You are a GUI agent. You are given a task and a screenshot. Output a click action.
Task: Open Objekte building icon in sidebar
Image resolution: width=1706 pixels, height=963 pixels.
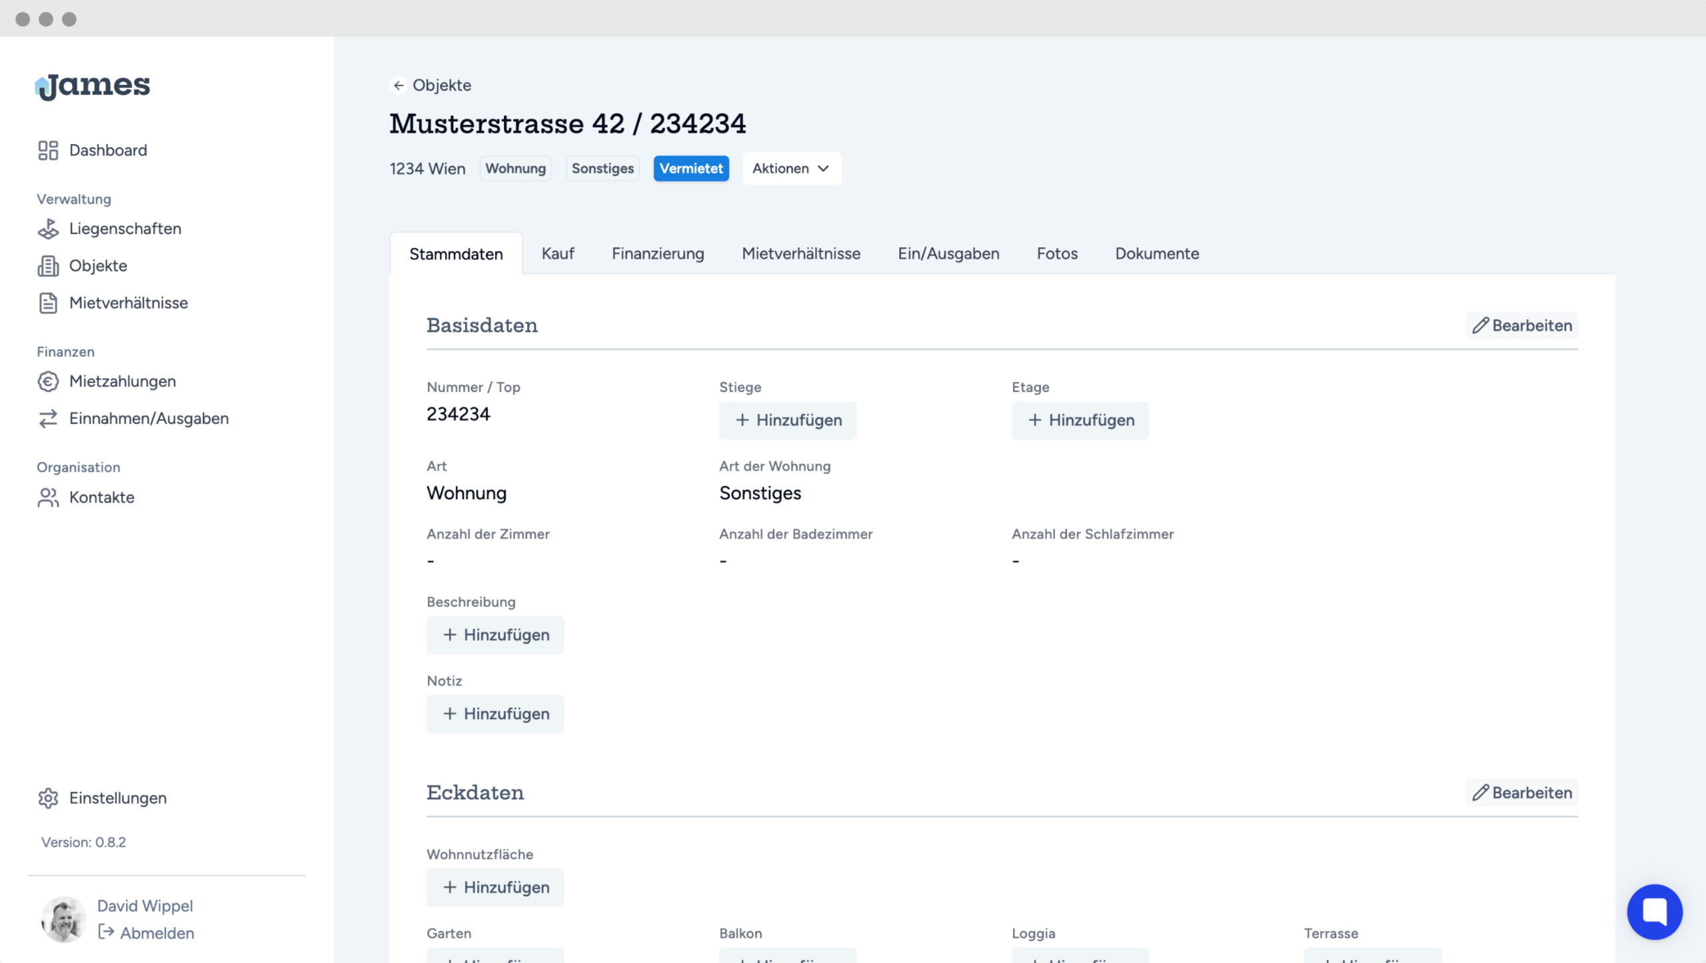tap(48, 266)
